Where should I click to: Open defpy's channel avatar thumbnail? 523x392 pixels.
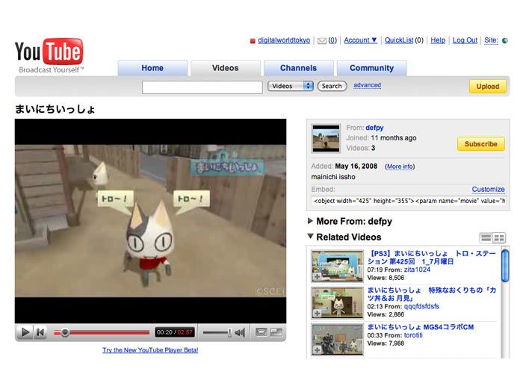coord(326,138)
